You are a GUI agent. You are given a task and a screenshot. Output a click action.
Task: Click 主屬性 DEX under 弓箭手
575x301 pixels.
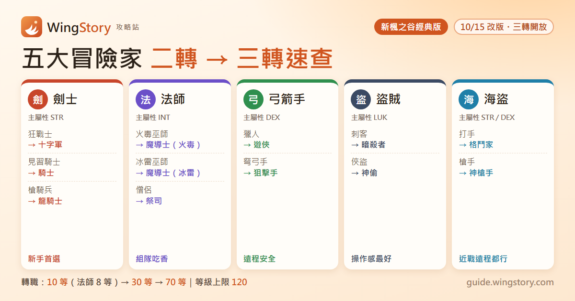click(262, 118)
